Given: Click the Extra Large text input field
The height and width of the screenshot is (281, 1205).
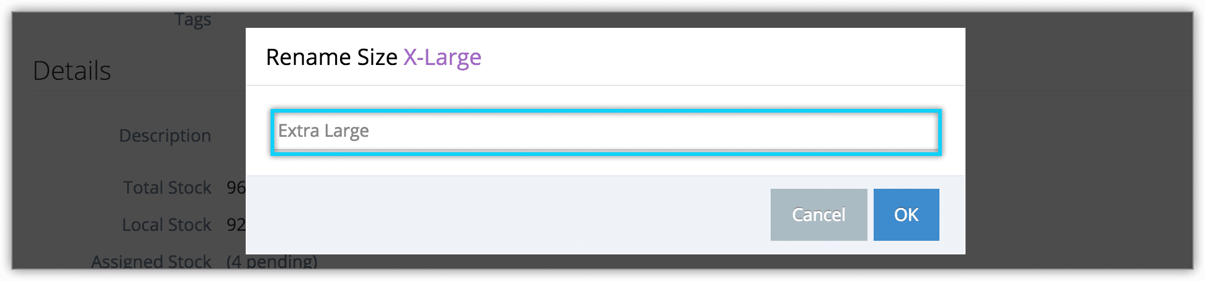Looking at the screenshot, I should [606, 132].
